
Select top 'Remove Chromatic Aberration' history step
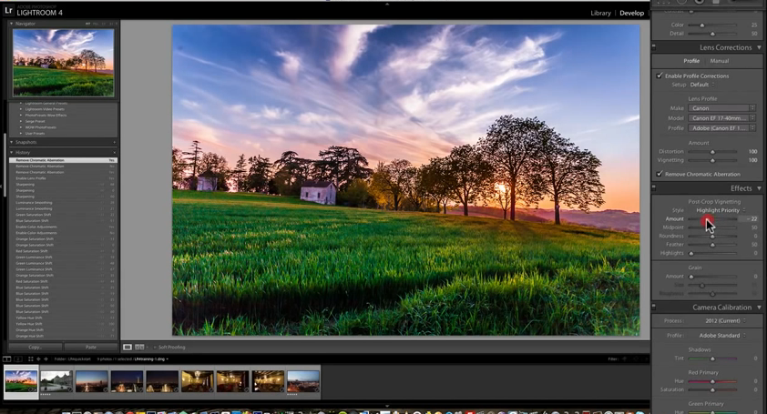(64, 160)
